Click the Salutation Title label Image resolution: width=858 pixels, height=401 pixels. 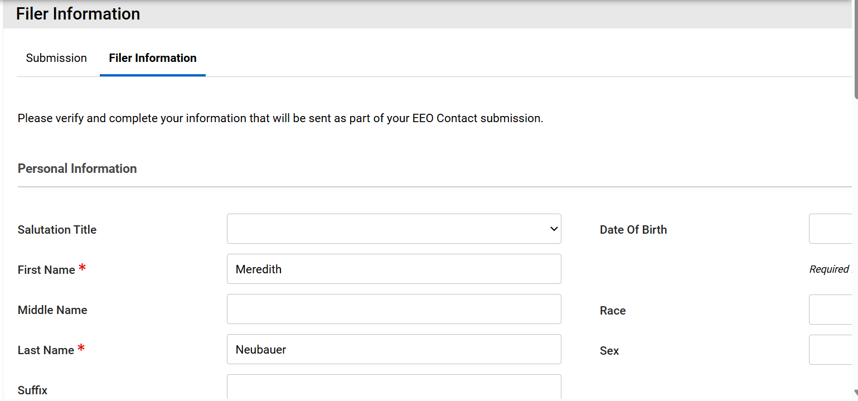pos(57,230)
